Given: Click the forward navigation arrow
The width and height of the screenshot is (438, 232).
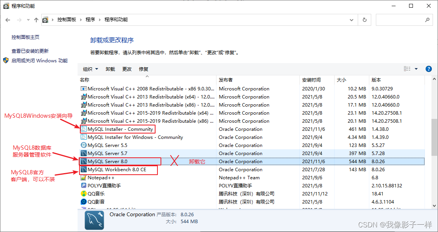Looking at the screenshot, I should point(19,20).
